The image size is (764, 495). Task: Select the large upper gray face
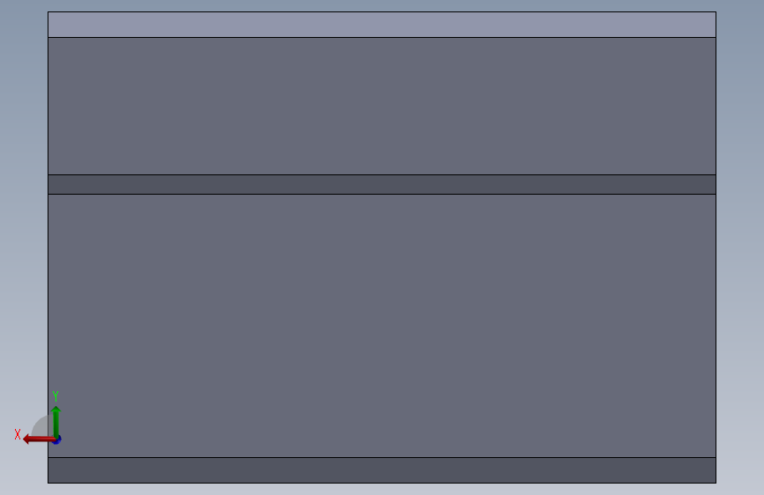(x=382, y=106)
